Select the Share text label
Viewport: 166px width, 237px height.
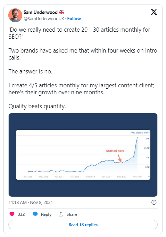click(72, 214)
